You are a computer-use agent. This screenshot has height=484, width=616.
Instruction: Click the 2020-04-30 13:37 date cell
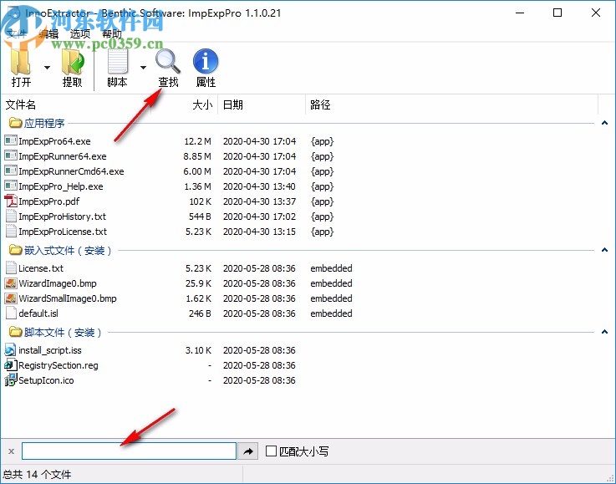click(x=259, y=201)
